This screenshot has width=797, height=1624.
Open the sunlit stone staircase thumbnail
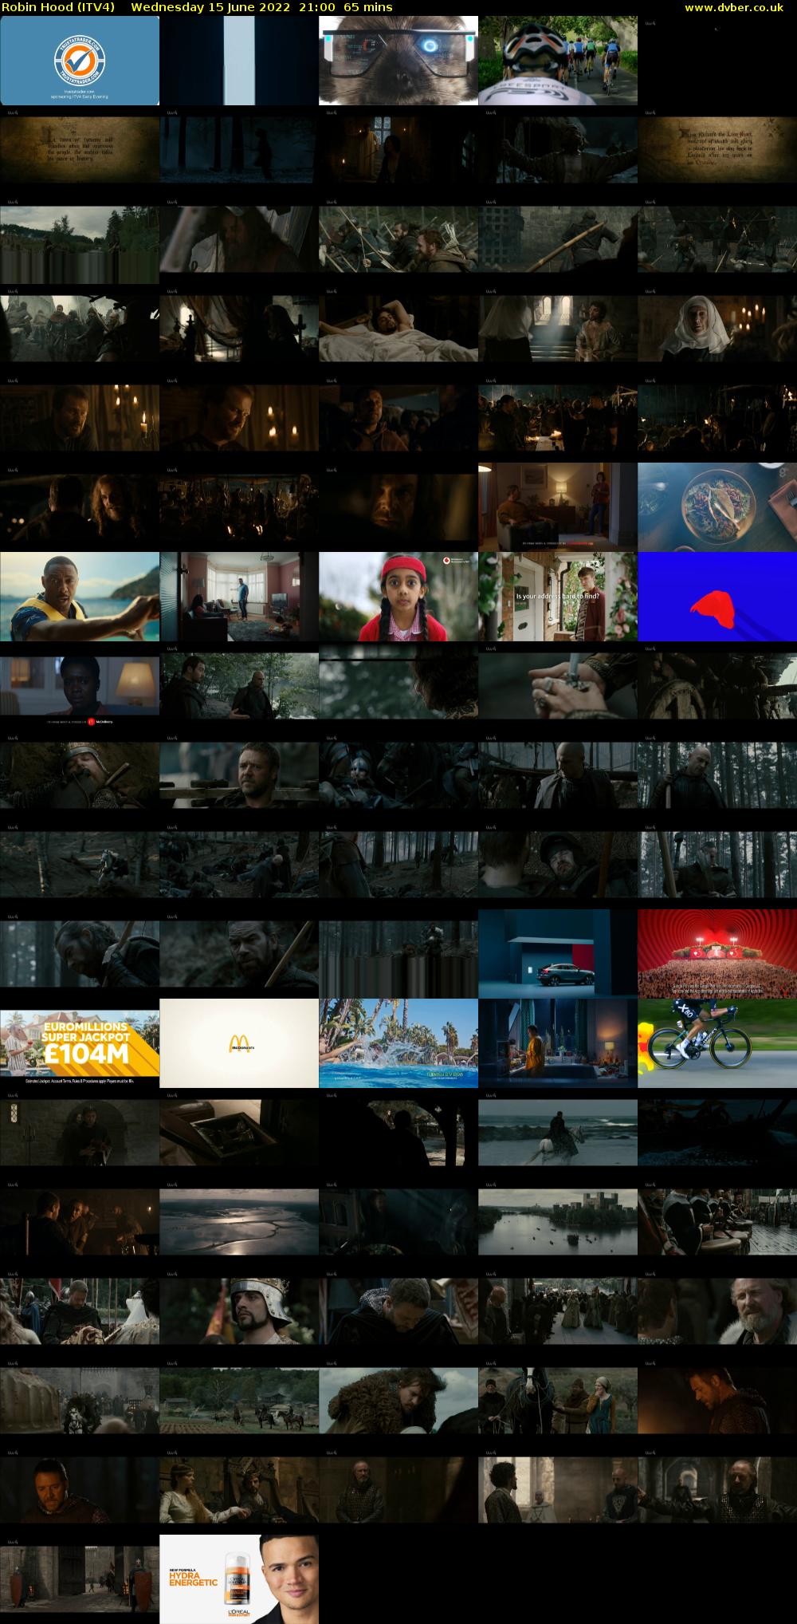tap(558, 329)
